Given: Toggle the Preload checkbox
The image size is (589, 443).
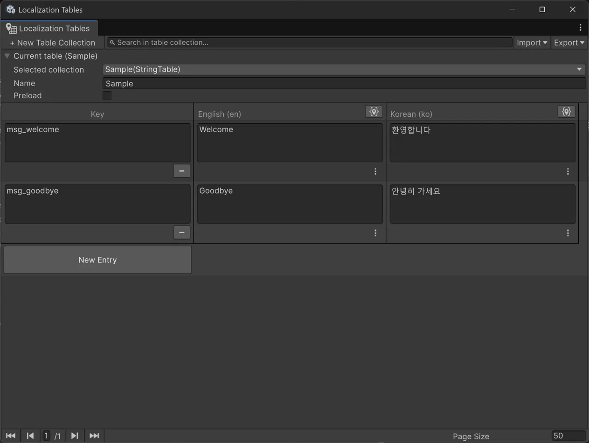Looking at the screenshot, I should pyautogui.click(x=107, y=95).
